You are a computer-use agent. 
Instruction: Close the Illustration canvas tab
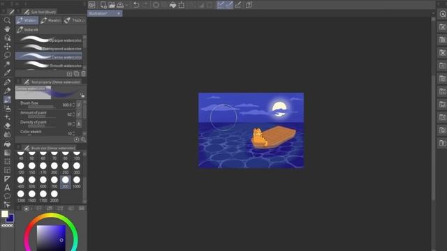[119, 13]
